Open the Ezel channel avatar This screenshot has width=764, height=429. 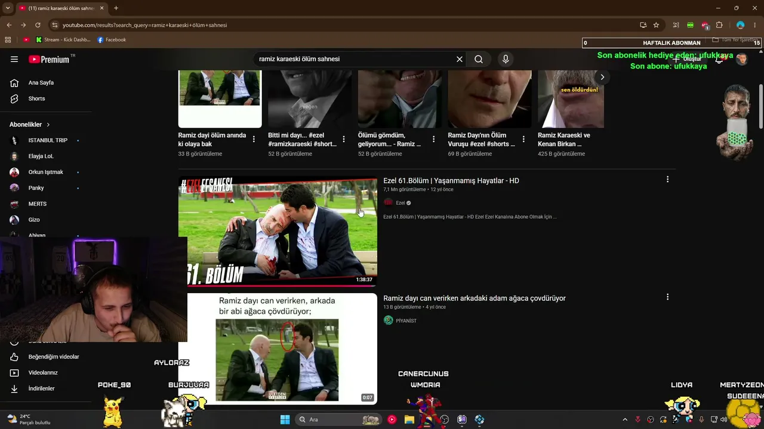click(389, 203)
